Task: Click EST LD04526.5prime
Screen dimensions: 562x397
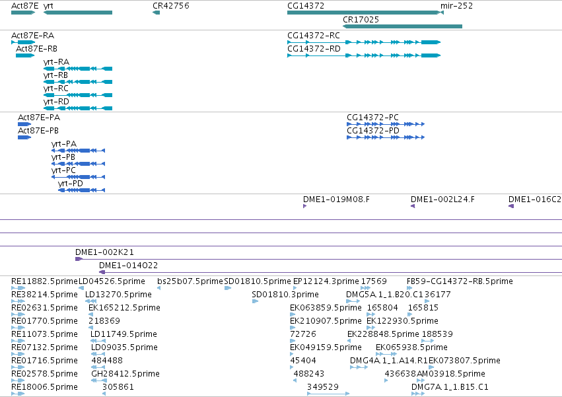Action: (81, 288)
